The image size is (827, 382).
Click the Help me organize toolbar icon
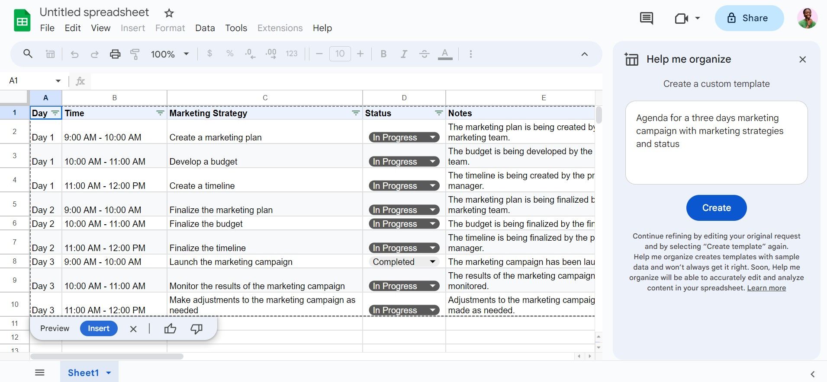50,54
